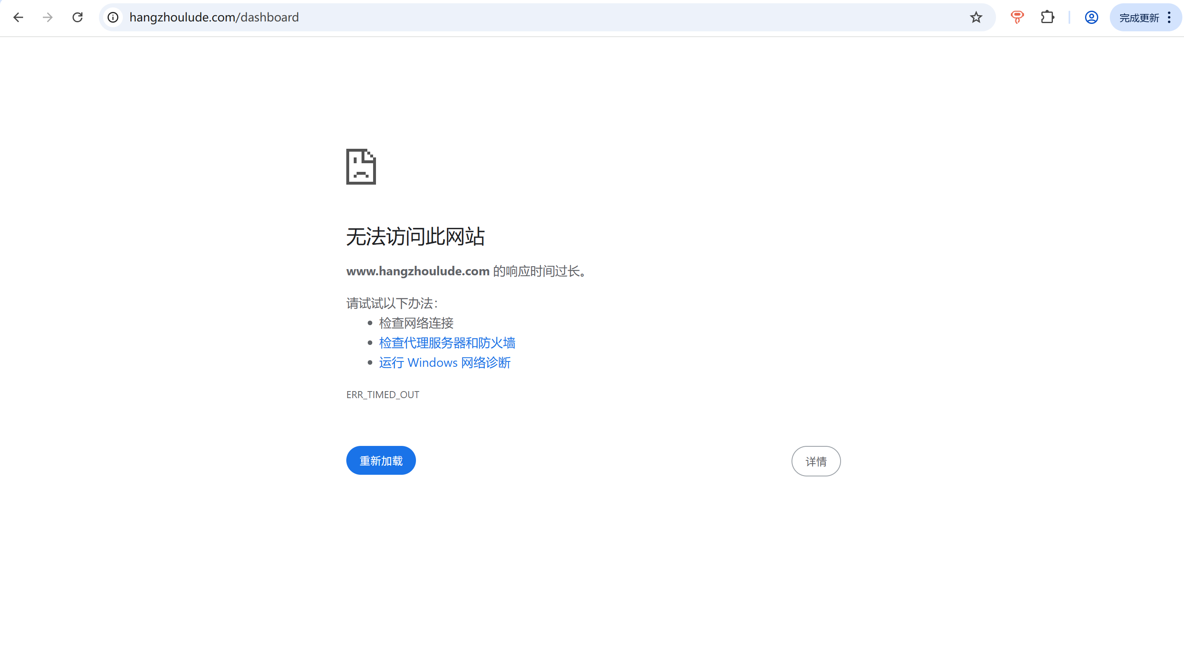Viewport: 1184px width, 666px height.
Task: Go back to the previous page
Action: coord(19,17)
